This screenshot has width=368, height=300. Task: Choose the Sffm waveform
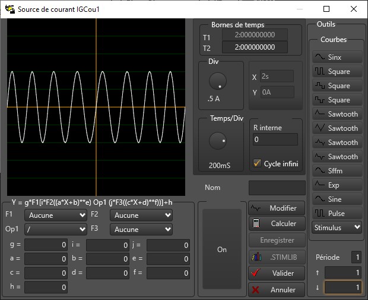click(x=337, y=171)
